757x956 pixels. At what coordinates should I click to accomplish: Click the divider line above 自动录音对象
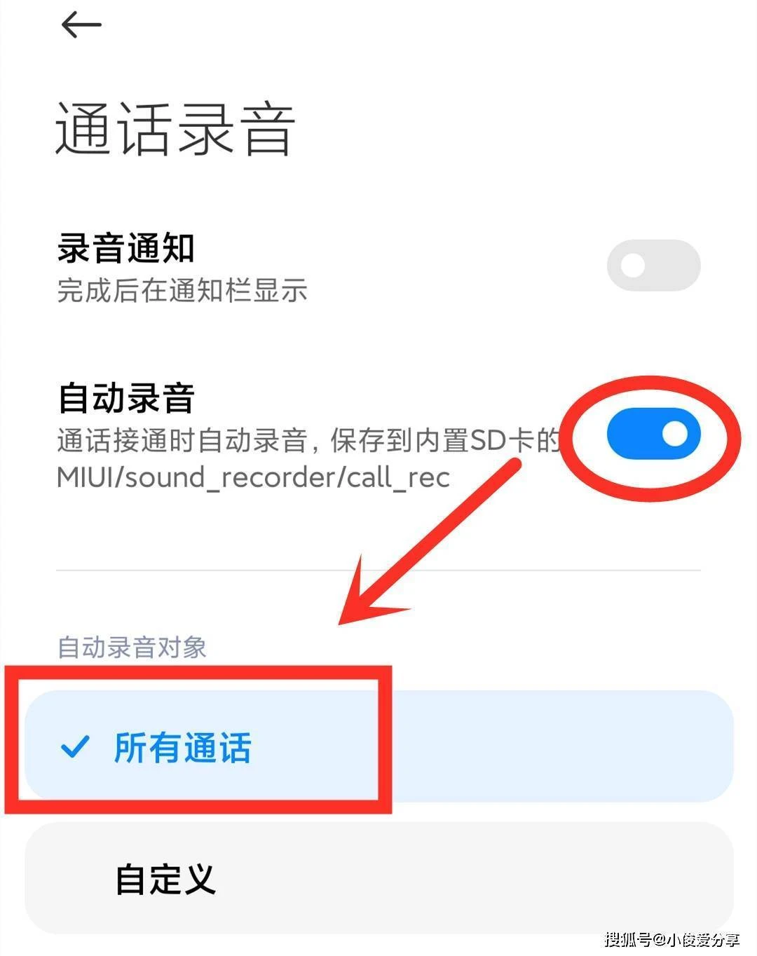(x=378, y=570)
